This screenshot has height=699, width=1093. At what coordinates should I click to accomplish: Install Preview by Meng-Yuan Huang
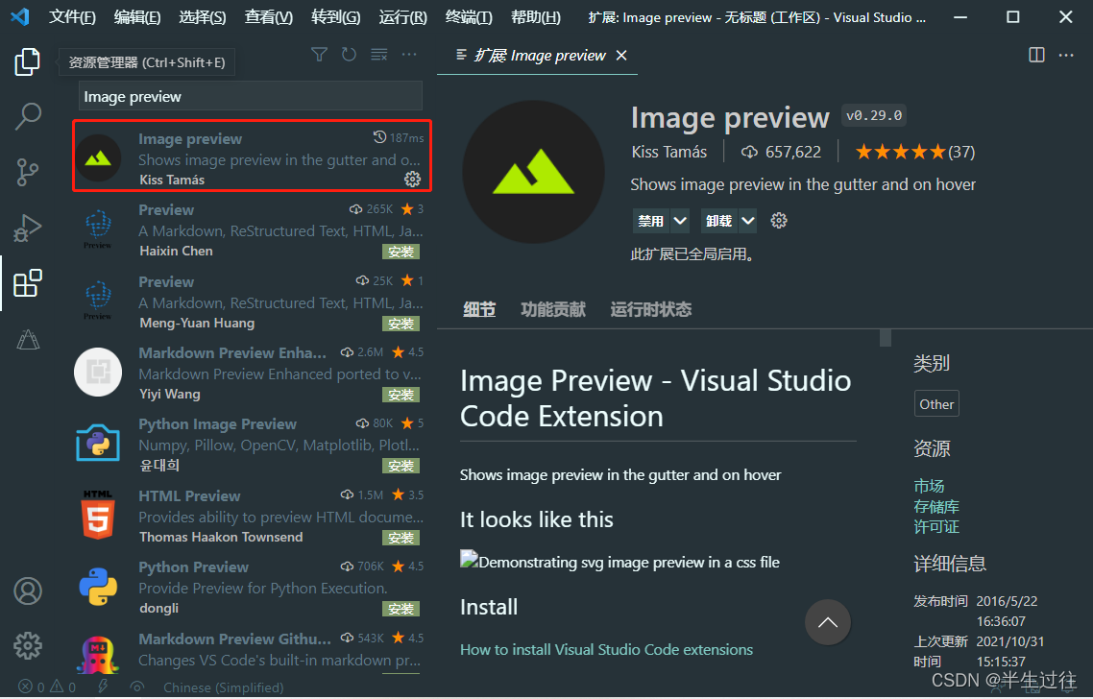[x=401, y=324]
